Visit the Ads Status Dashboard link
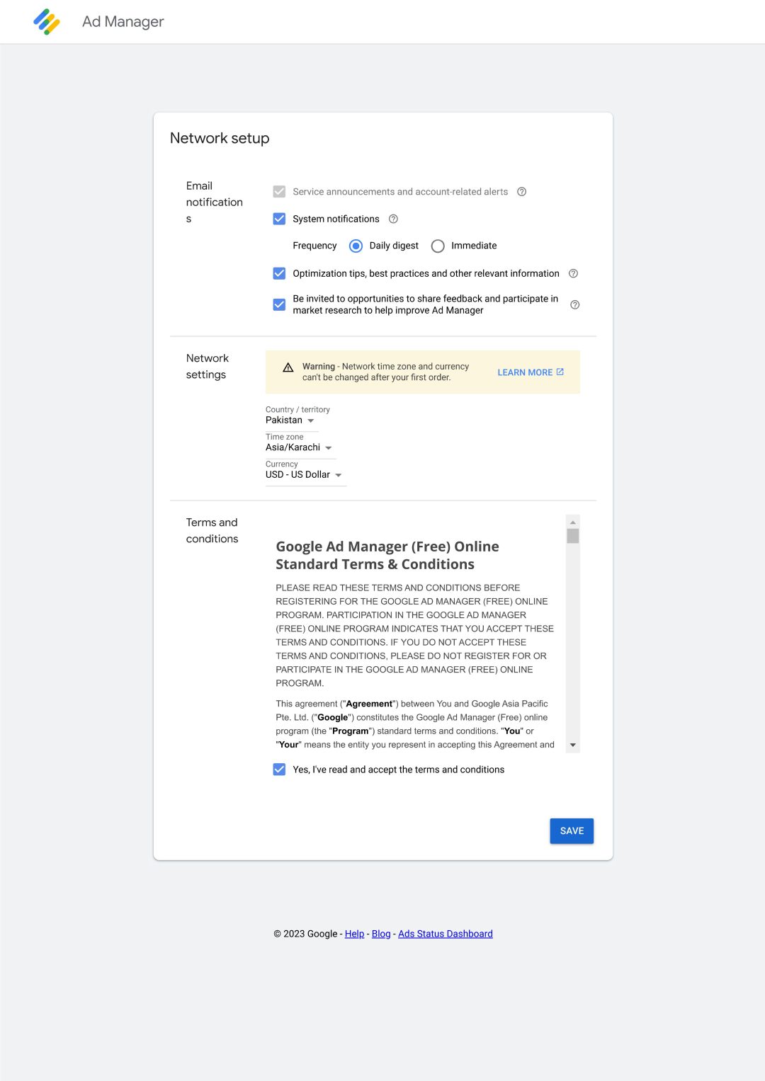765x1081 pixels. [x=445, y=934]
